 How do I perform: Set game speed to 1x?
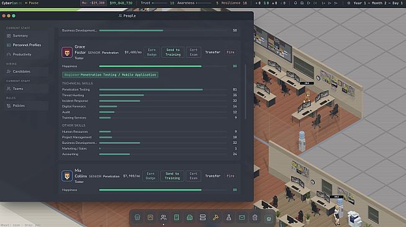pyautogui.click(x=323, y=3)
